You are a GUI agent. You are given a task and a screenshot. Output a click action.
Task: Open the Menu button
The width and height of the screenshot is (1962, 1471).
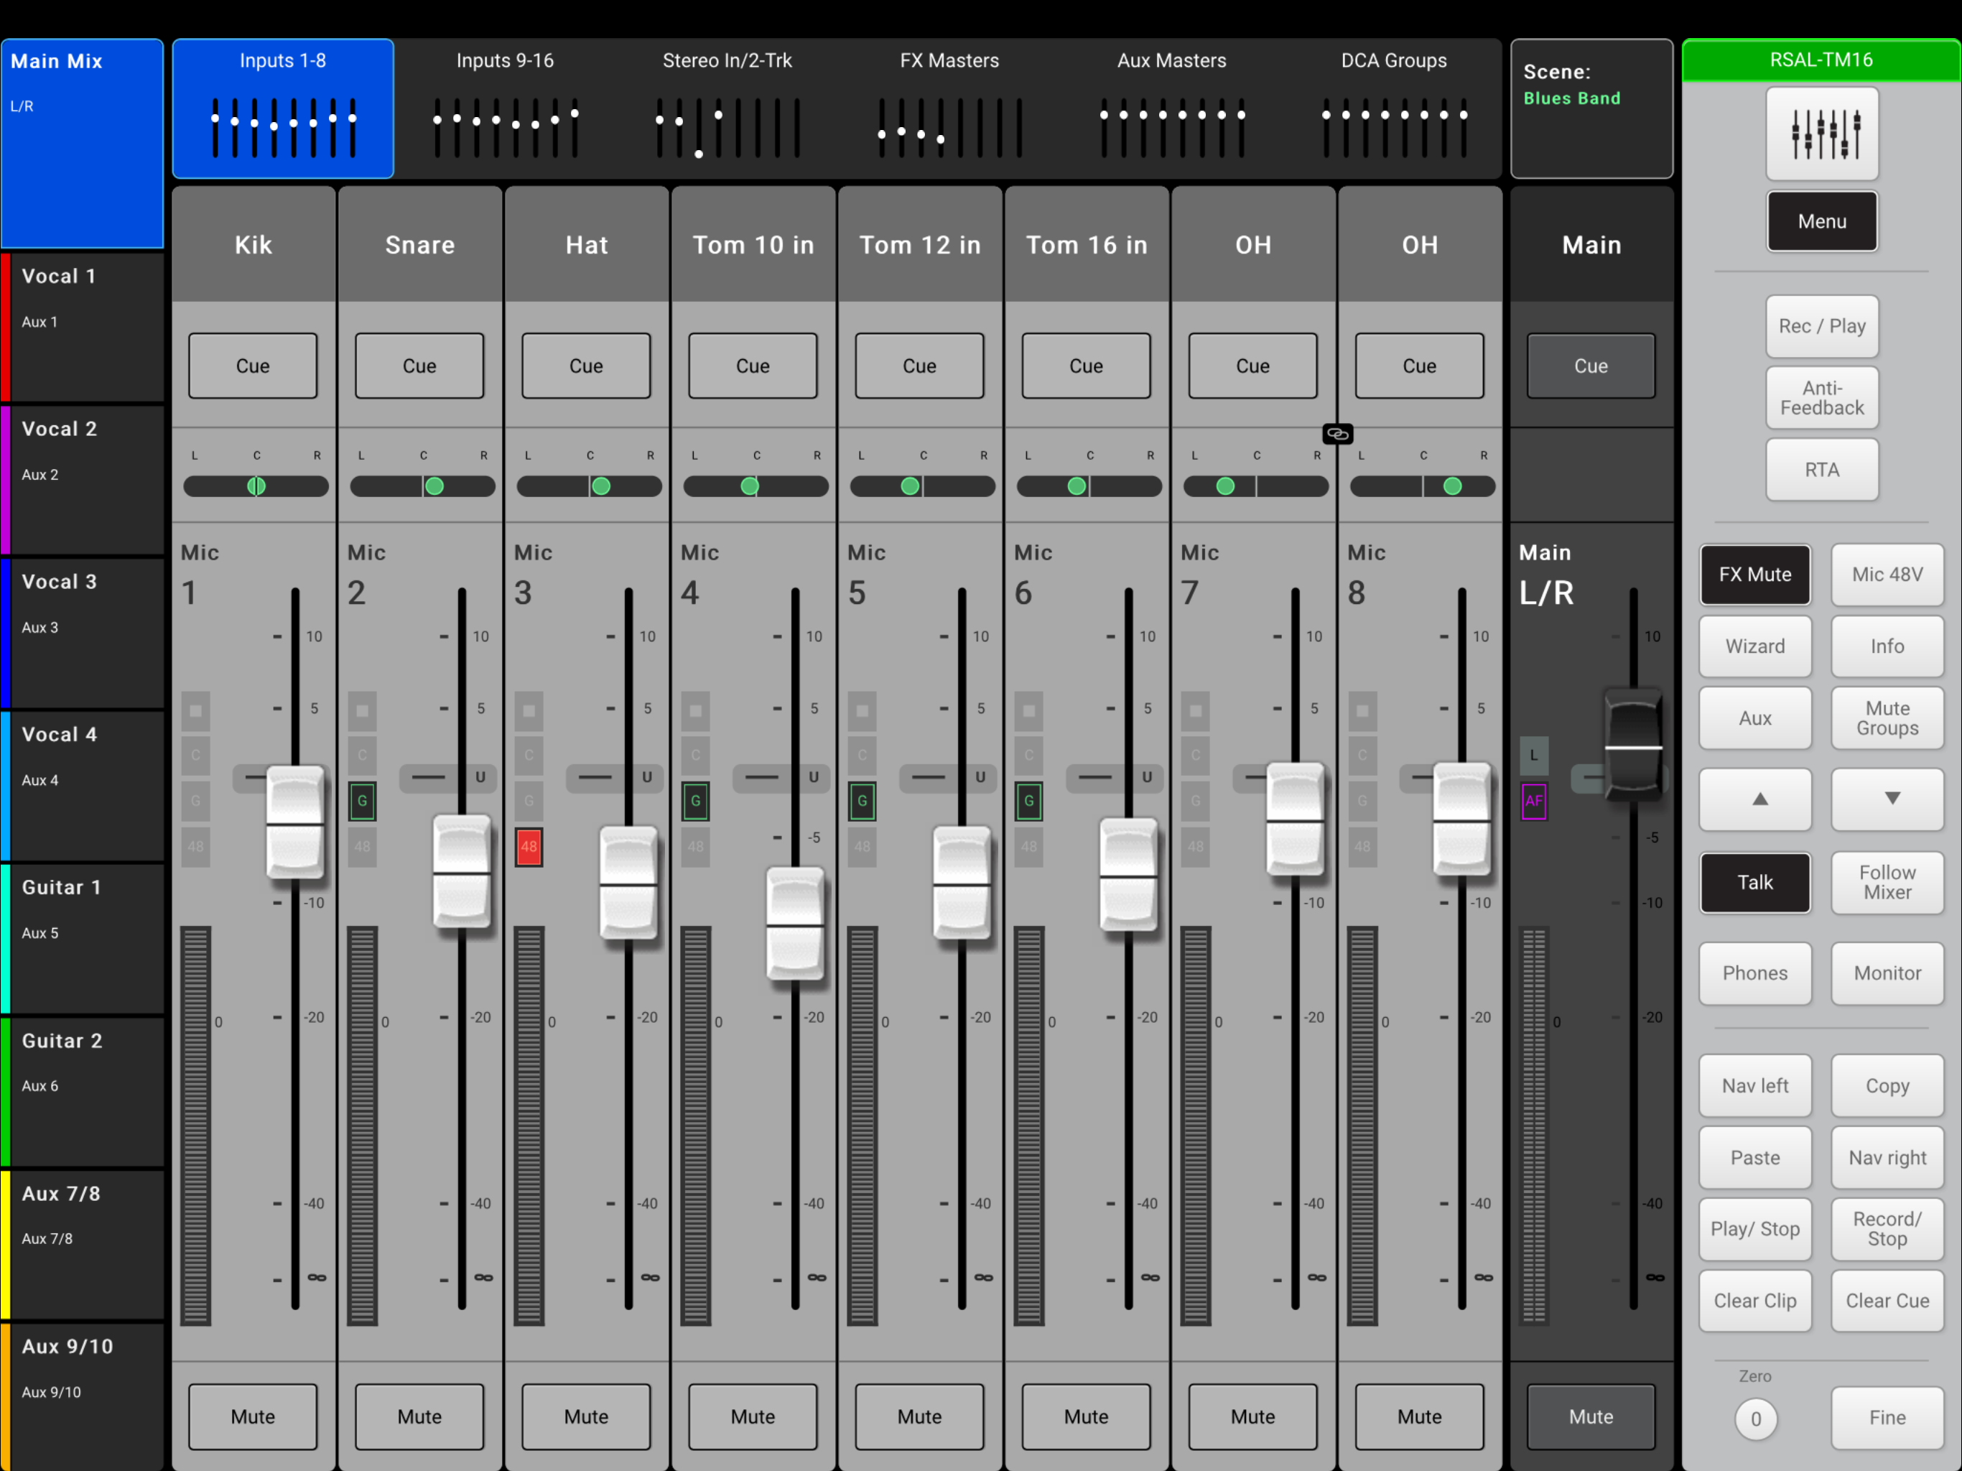(1821, 222)
